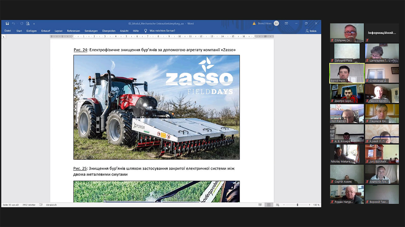Select Анатолій Ток... video tile

point(382,174)
